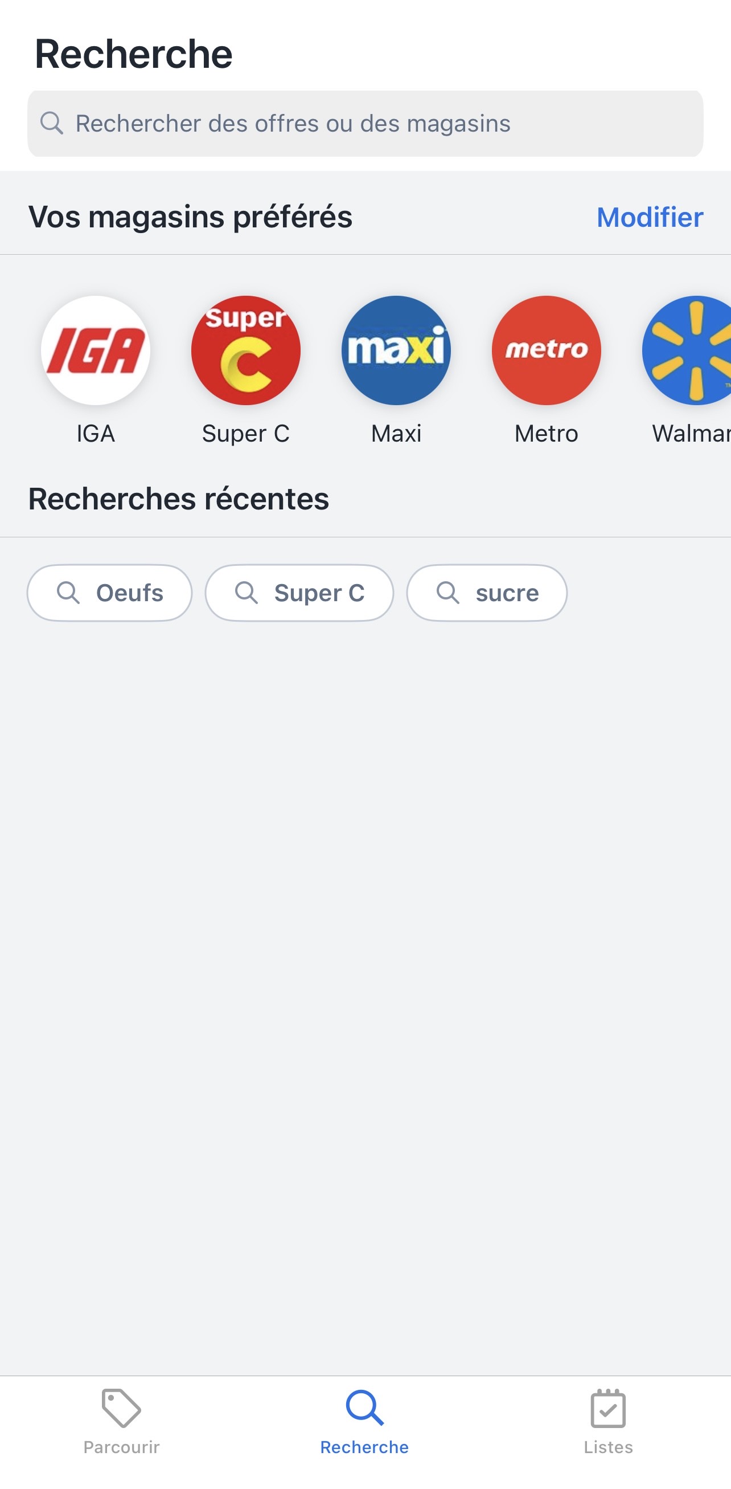Switch to the Listes tab
The image size is (731, 1489).
[608, 1421]
